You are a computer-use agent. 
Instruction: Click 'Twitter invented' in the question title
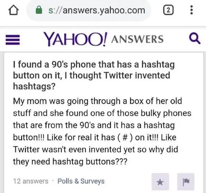pyautogui.click(x=143, y=75)
